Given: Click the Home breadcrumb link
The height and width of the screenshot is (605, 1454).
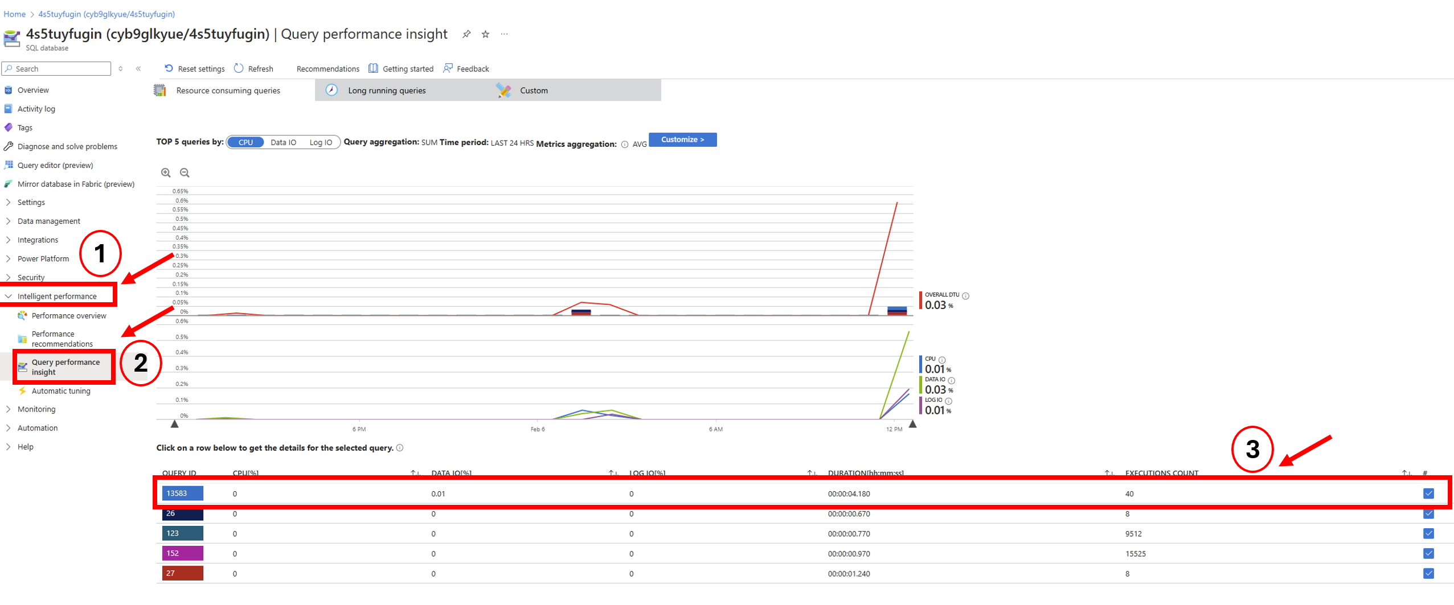Looking at the screenshot, I should click(x=15, y=14).
